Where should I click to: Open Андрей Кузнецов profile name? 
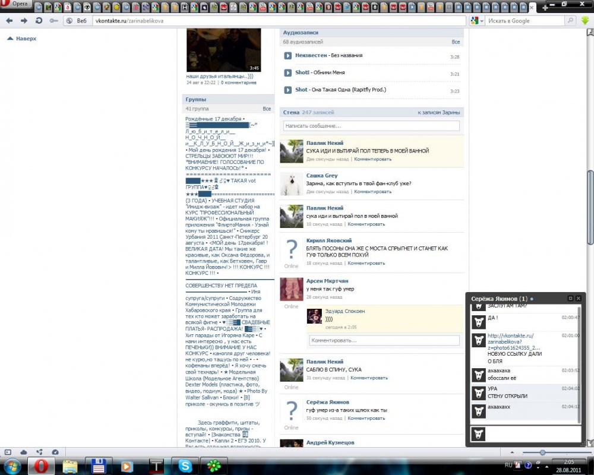(x=330, y=442)
